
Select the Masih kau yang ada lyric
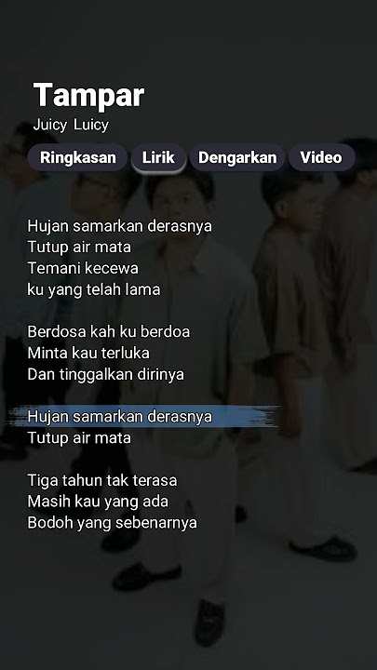(x=98, y=502)
